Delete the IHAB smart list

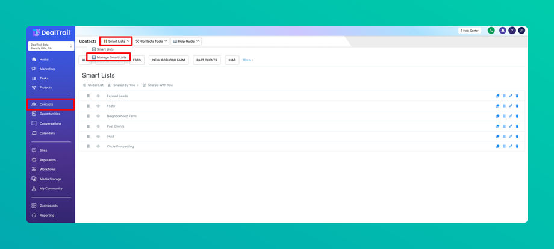click(517, 136)
